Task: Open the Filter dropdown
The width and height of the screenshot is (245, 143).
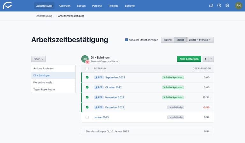Action: point(38,59)
